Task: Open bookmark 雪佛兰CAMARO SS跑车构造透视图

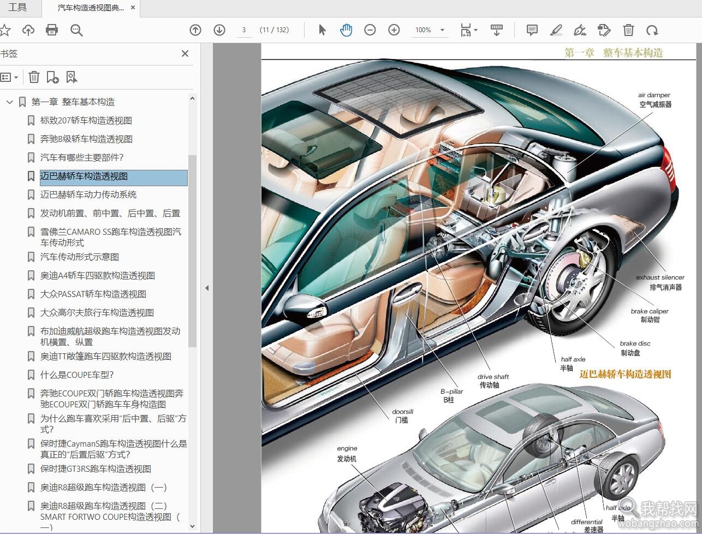Action: tap(111, 237)
